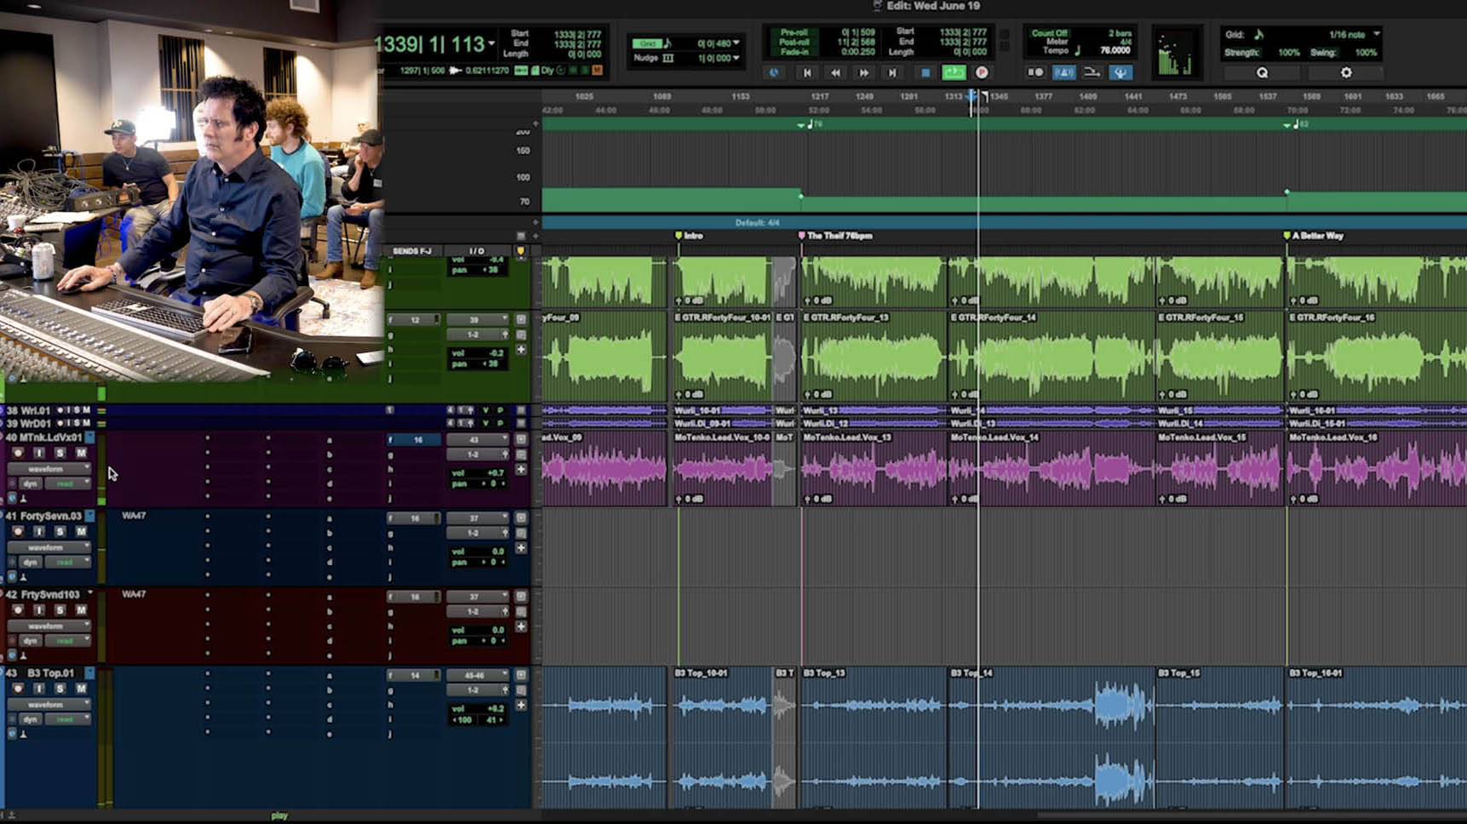Image resolution: width=1467 pixels, height=824 pixels.
Task: Click the Quantize Q button
Action: (1262, 73)
